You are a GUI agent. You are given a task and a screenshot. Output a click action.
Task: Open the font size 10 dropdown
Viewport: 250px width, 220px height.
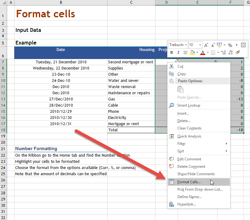(200, 45)
